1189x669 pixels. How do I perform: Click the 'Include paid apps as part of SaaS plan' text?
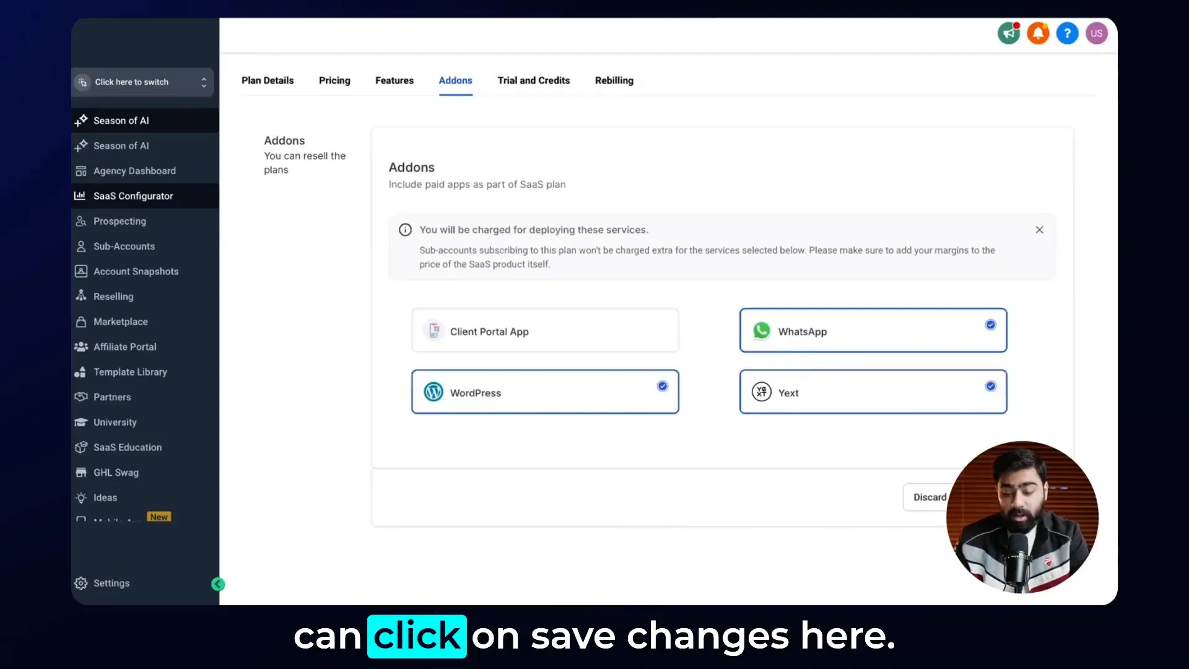pos(477,185)
